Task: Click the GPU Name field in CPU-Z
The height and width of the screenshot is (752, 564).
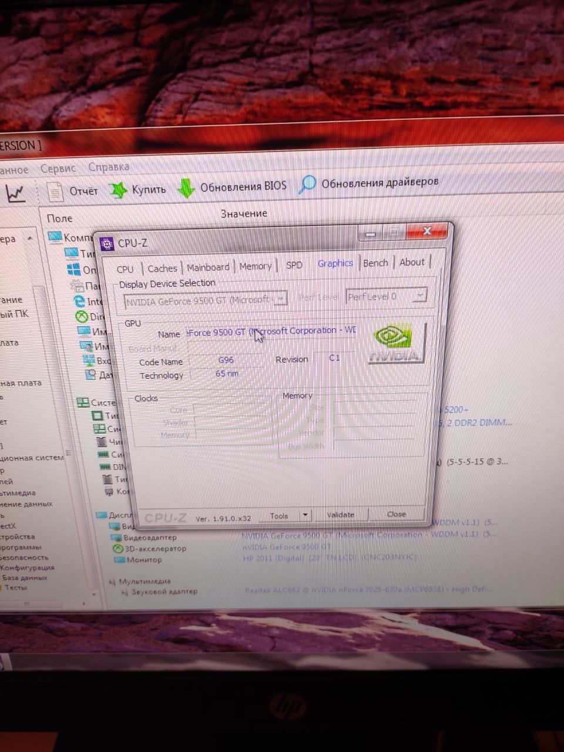Action: coord(271,331)
